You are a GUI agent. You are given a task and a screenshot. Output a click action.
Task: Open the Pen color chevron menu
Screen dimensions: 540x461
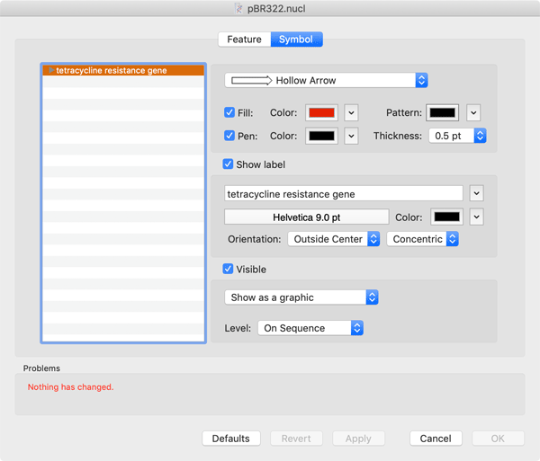point(351,136)
